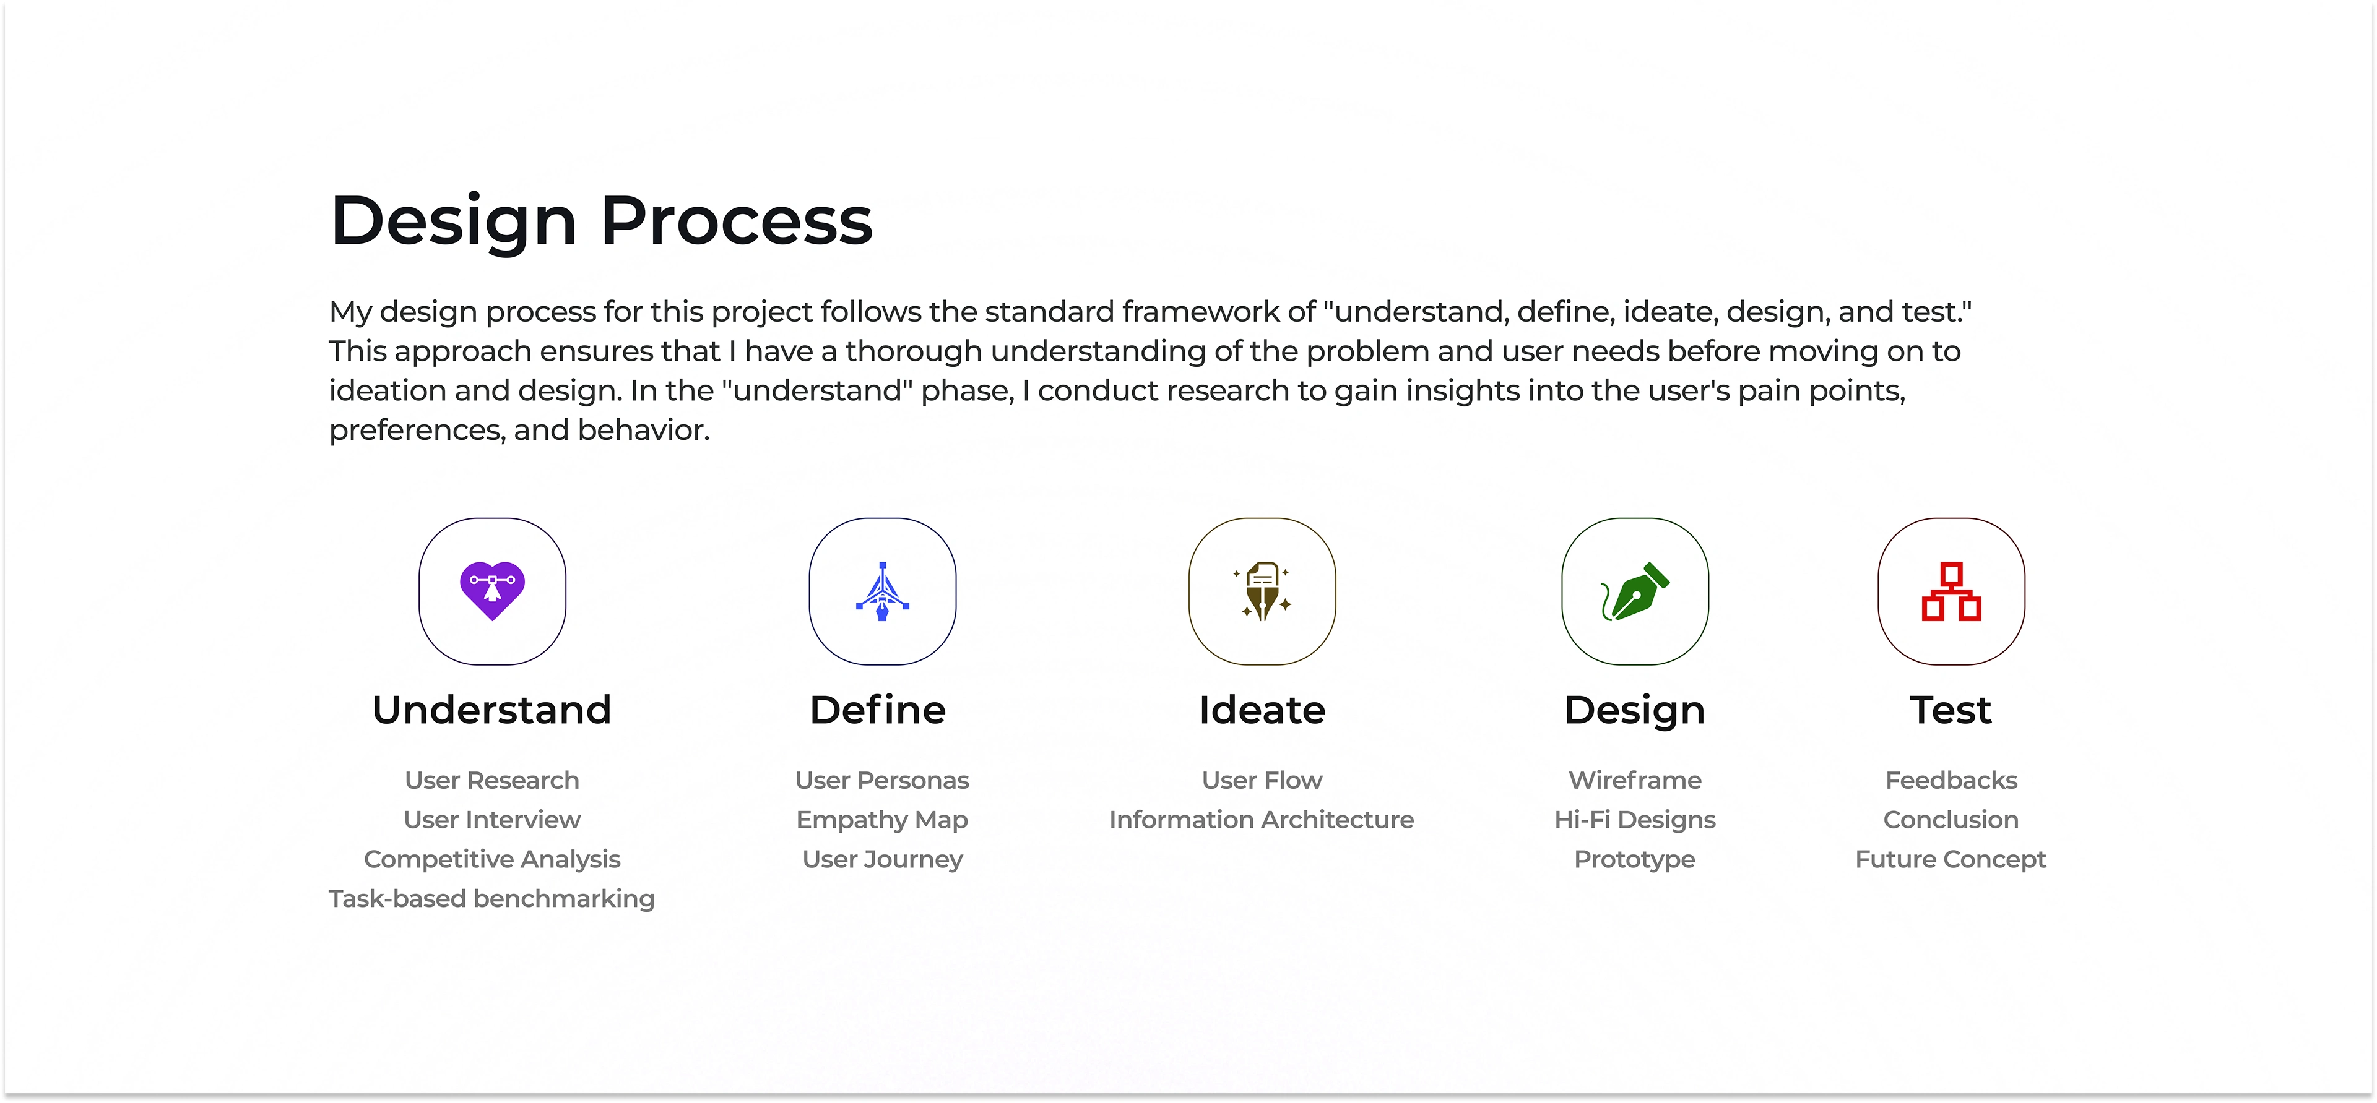
Task: Click the blue pen-tool Define icon
Action: pyautogui.click(x=882, y=591)
